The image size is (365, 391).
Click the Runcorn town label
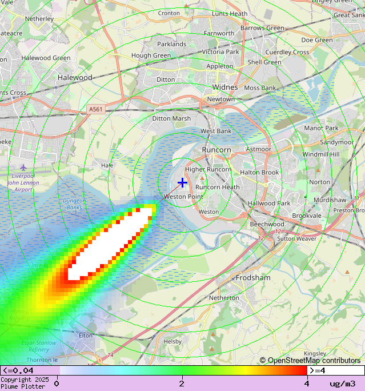click(216, 150)
